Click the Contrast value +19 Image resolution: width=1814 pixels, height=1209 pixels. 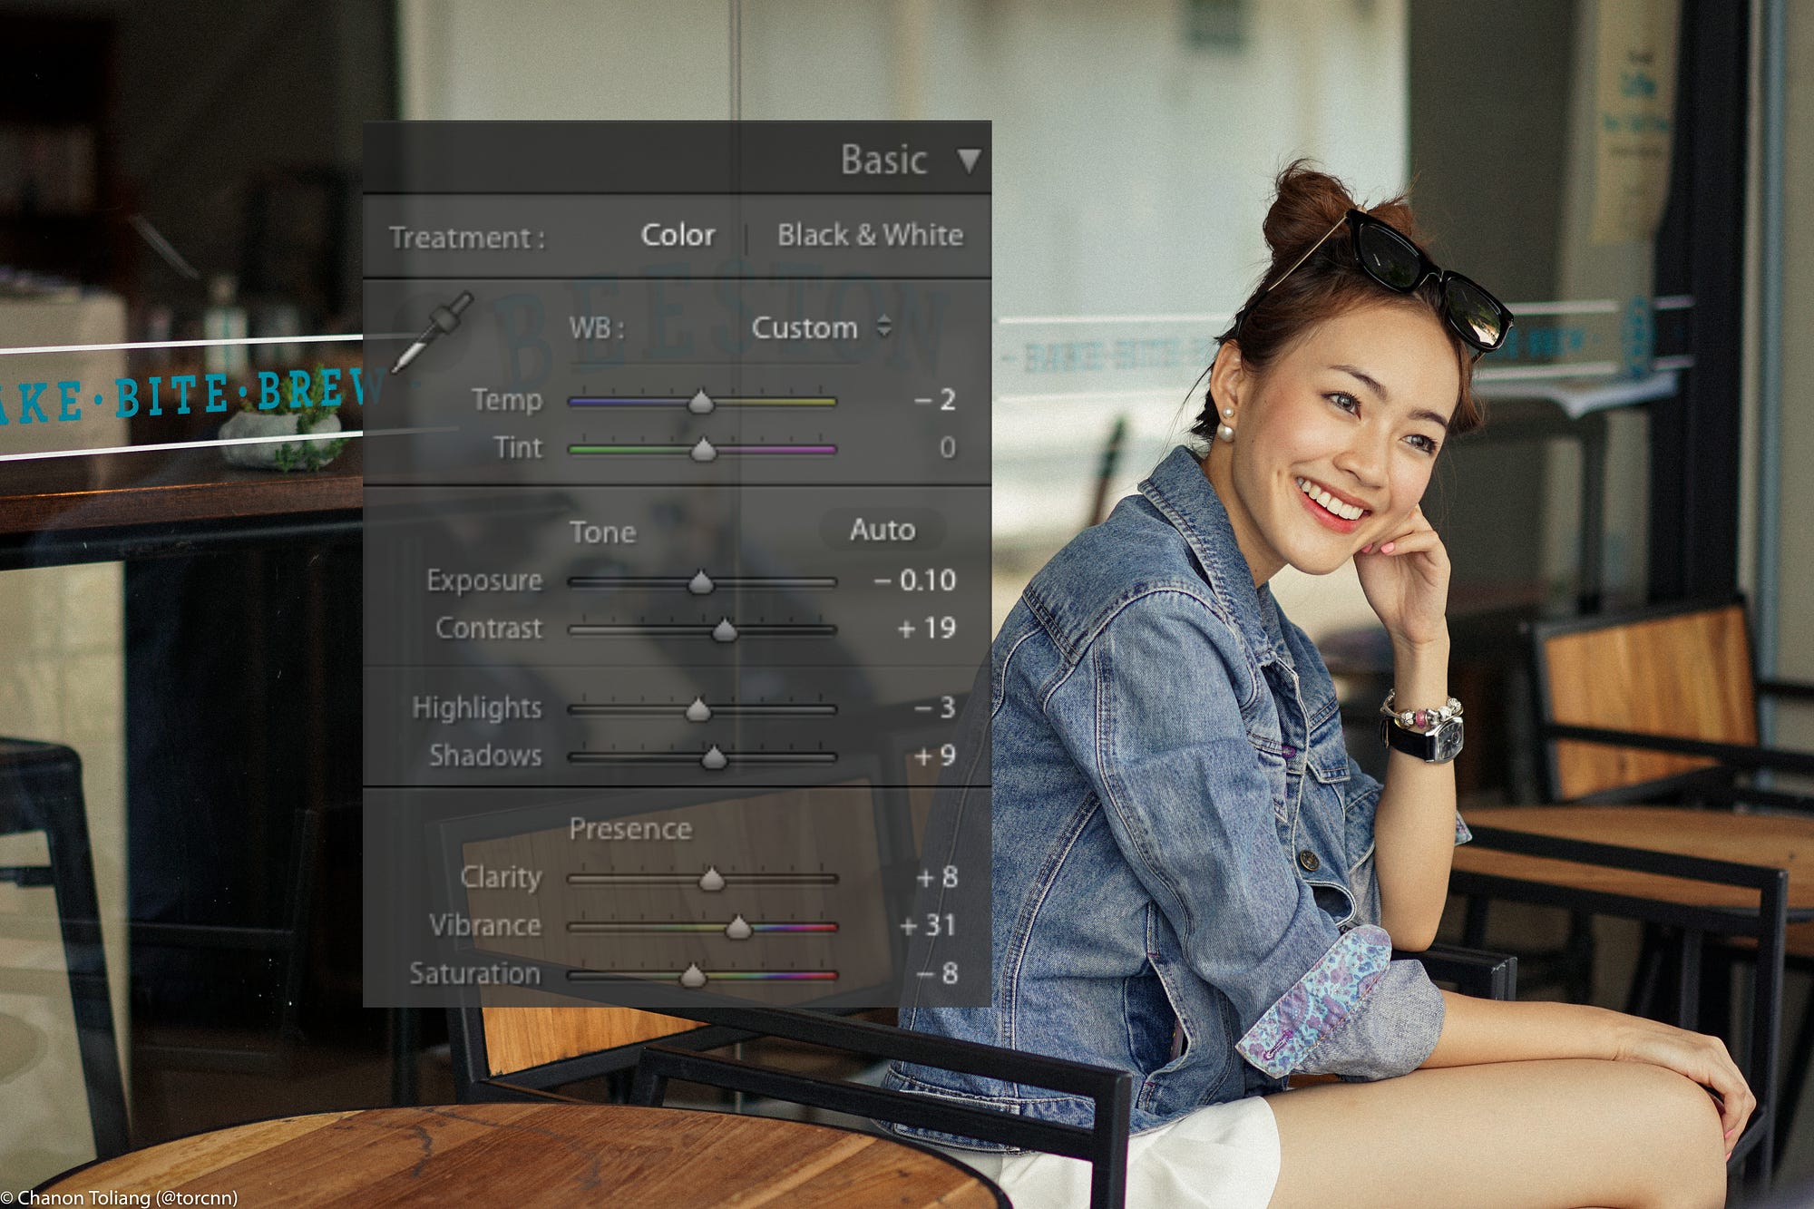pyautogui.click(x=926, y=628)
